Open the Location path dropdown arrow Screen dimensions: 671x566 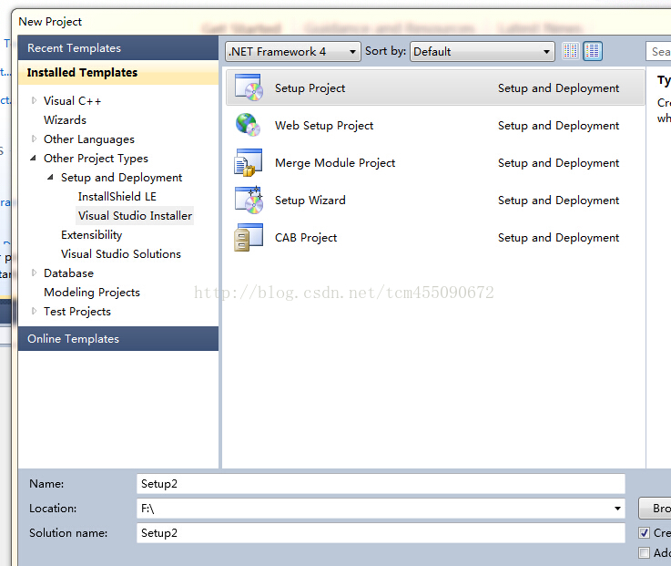617,509
